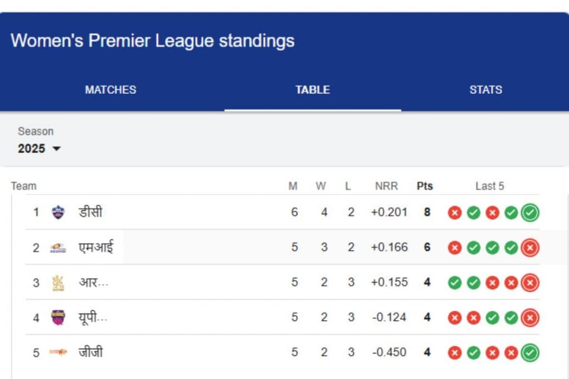Click the Women's Premier League standings title
Viewport: 569px width, 379px height.
point(152,41)
